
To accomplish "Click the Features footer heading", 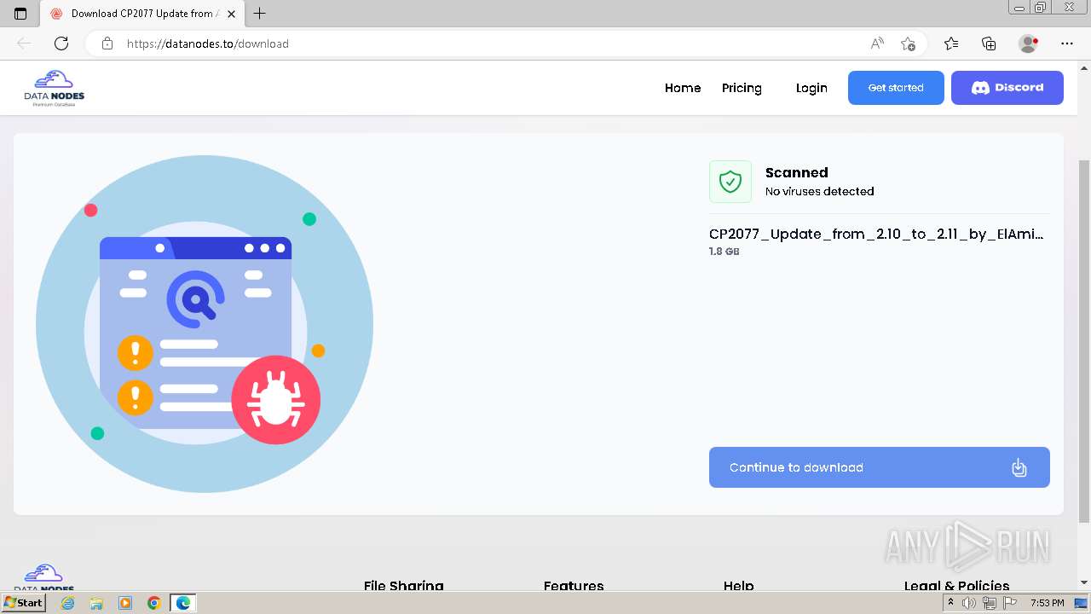I will [x=574, y=586].
